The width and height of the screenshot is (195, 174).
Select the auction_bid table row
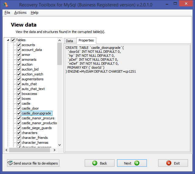pyautogui.click(x=30, y=69)
